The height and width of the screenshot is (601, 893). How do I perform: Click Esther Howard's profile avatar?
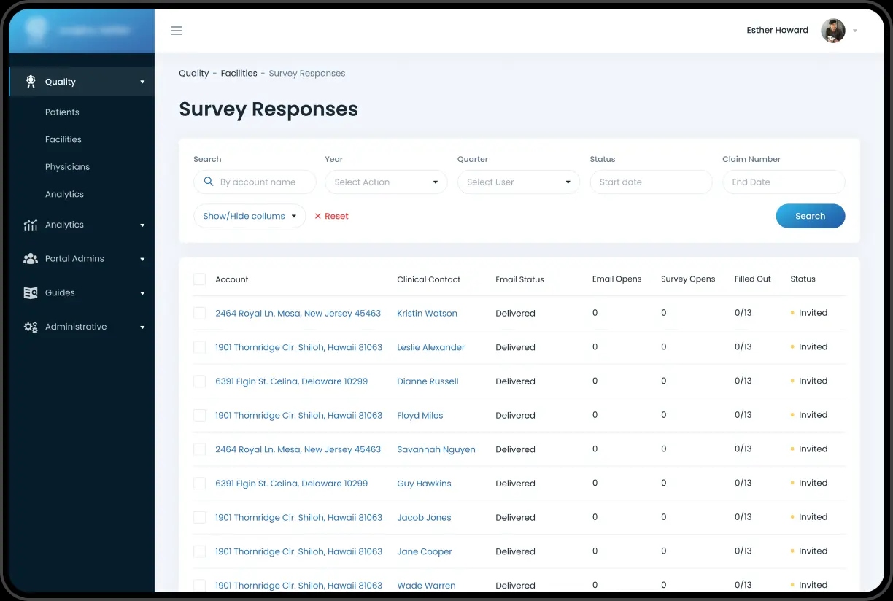832,31
